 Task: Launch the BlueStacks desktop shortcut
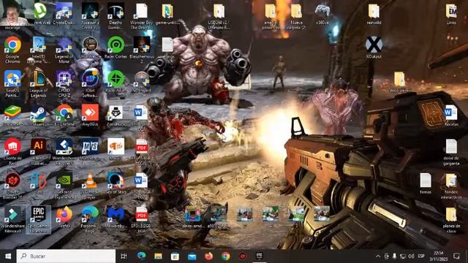tap(12, 115)
